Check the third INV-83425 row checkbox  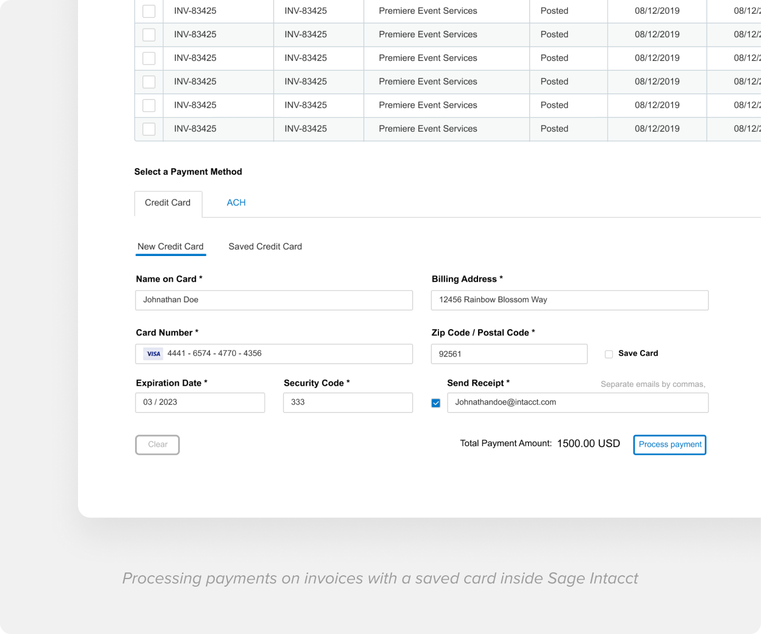point(148,58)
